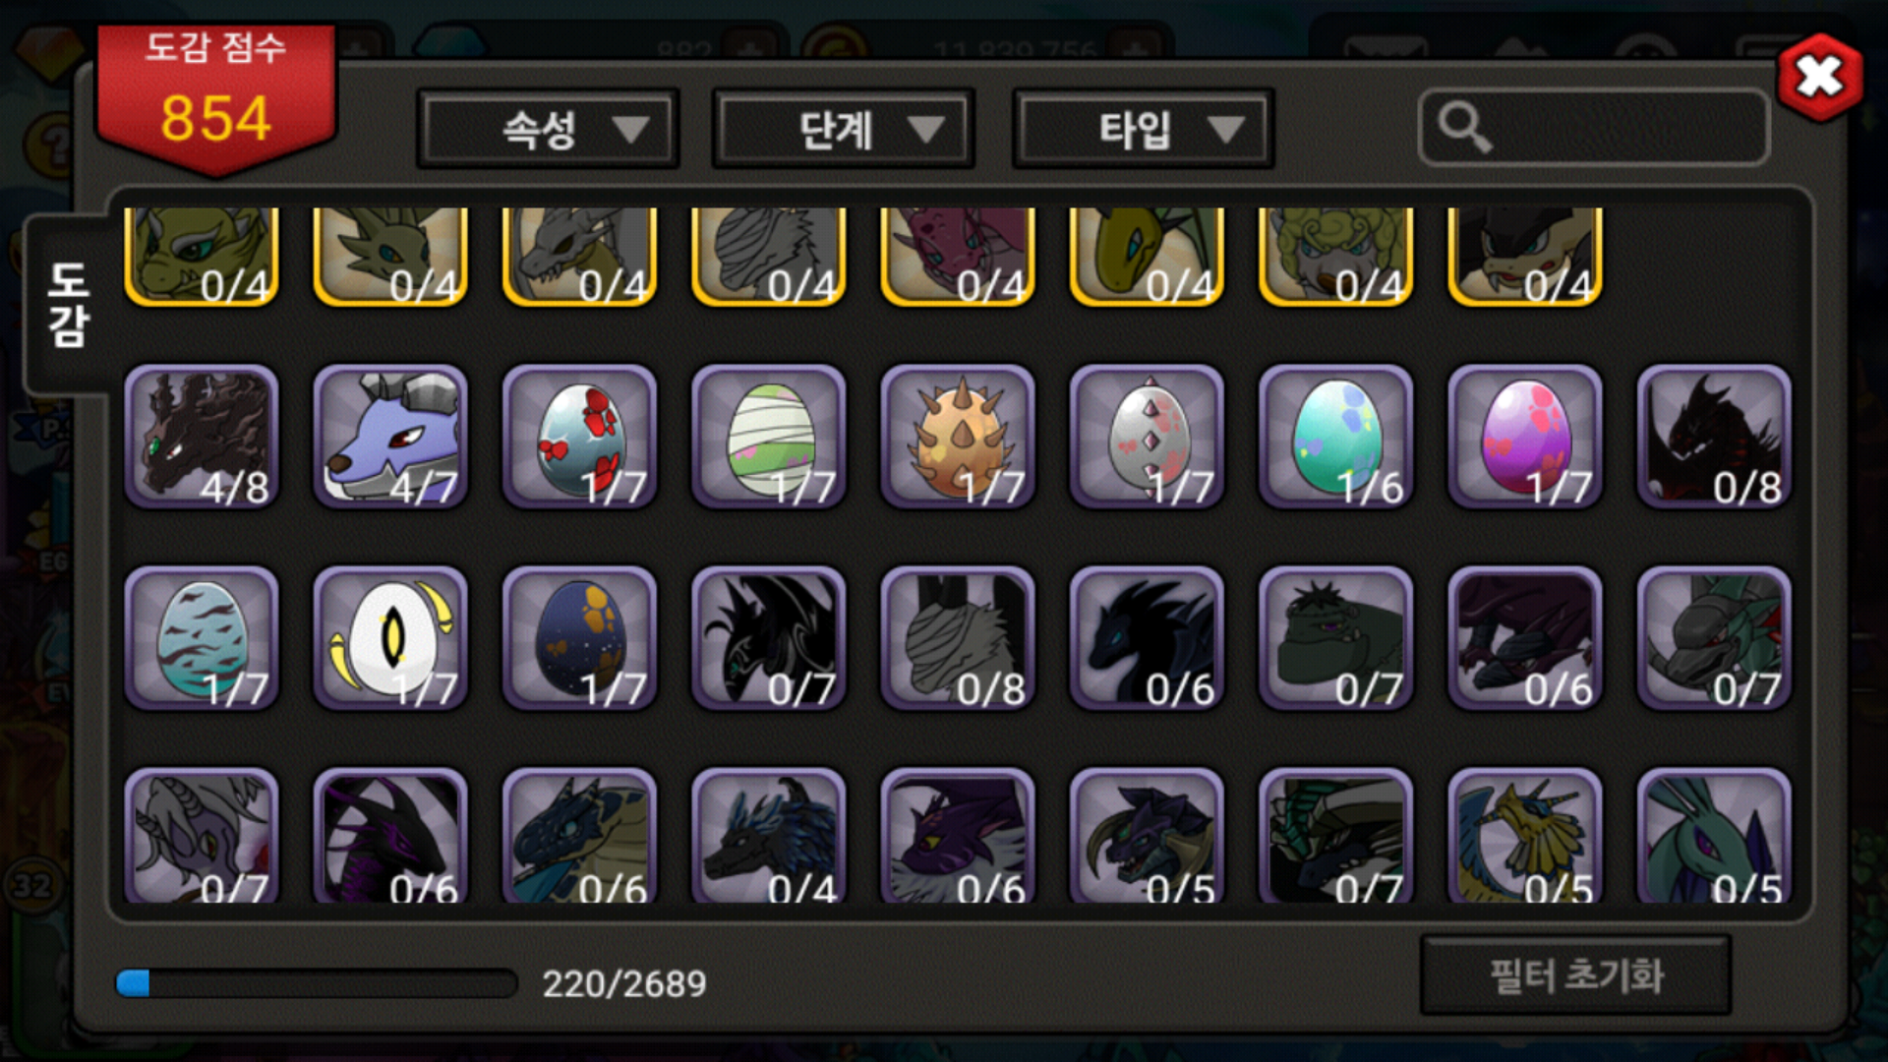Open the 속성 attribute filter dropdown

(548, 129)
